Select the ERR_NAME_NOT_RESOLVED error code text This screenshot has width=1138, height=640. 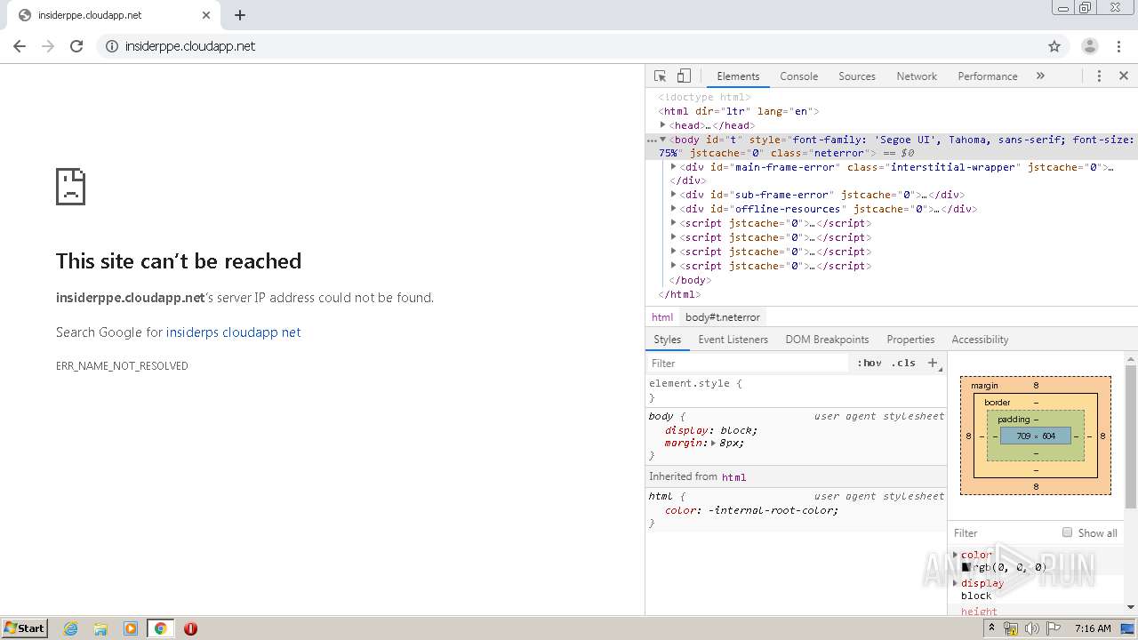tap(122, 366)
